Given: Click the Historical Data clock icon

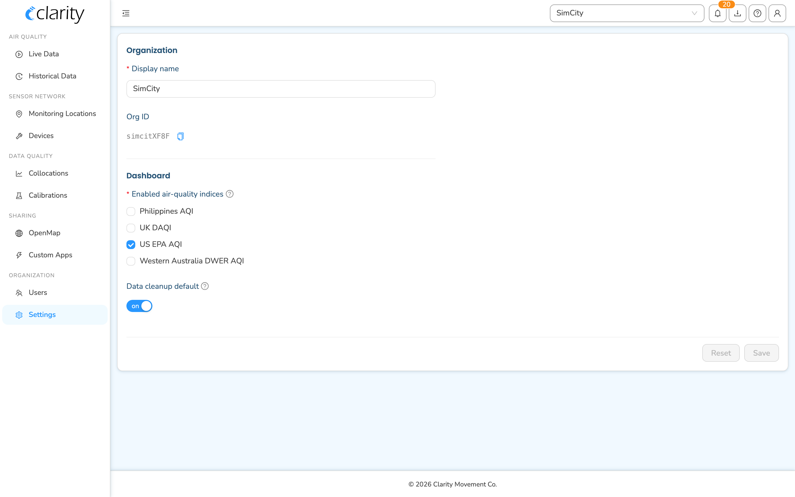Looking at the screenshot, I should [19, 76].
